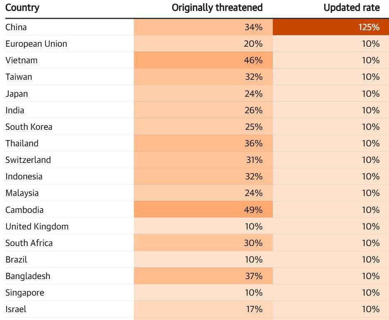Select the Taiwan country name
The height and width of the screenshot is (320, 389).
19,77
